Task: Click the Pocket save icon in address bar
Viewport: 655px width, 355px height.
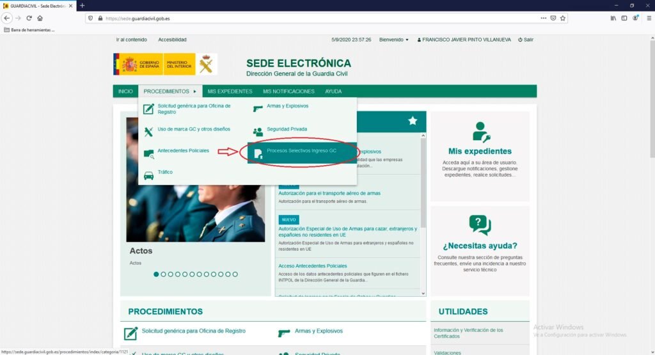Action: pos(553,18)
